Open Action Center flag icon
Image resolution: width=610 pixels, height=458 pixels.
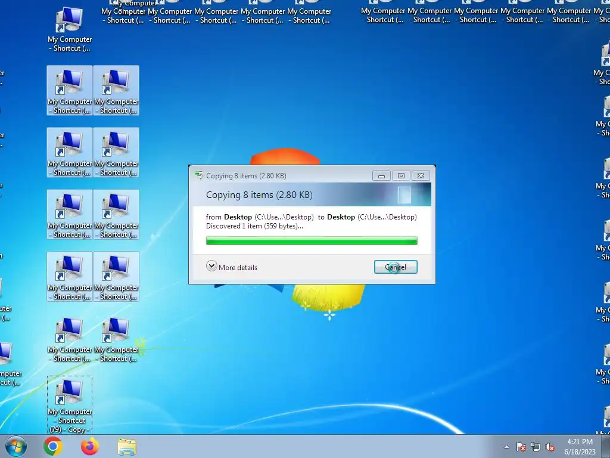(521, 447)
